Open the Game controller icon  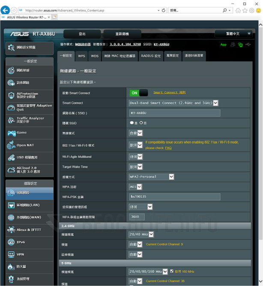pos(11,133)
